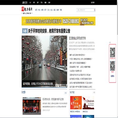This screenshot has height=118, width=118.
Task: Click the lower QR code in floating sidebar
Action: pyautogui.click(x=112, y=66)
